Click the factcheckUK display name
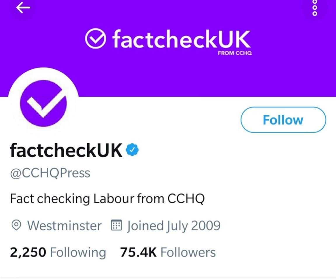The image size is (336, 279). click(x=66, y=151)
